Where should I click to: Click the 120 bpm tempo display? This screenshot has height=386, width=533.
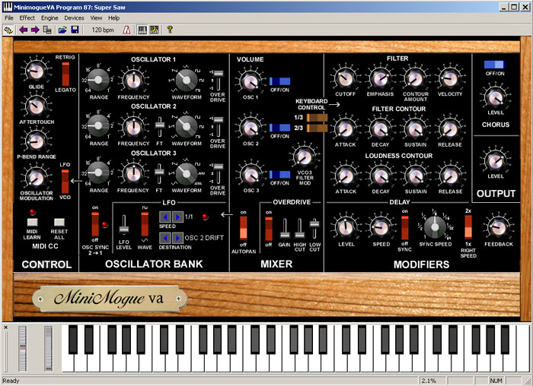tap(103, 30)
